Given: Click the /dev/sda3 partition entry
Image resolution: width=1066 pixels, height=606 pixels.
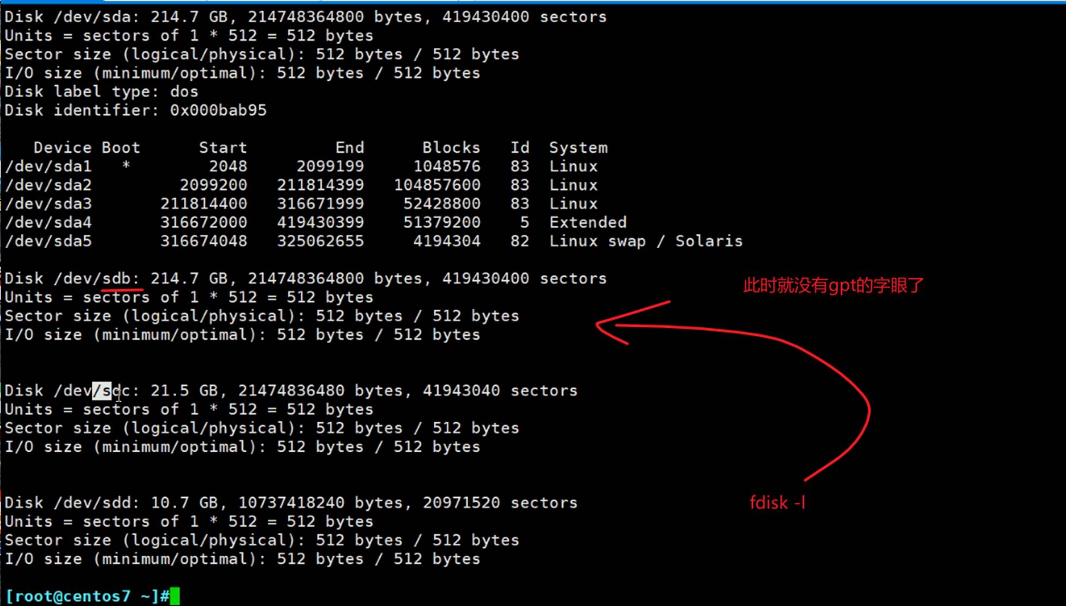Looking at the screenshot, I should tap(49, 203).
